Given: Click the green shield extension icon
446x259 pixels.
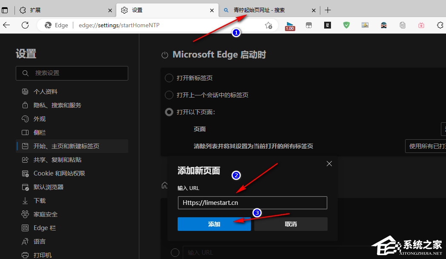Looking at the screenshot, I should tap(346, 25).
